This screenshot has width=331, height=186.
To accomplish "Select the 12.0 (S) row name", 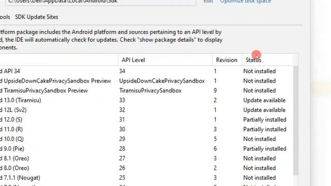I will (x=11, y=120).
